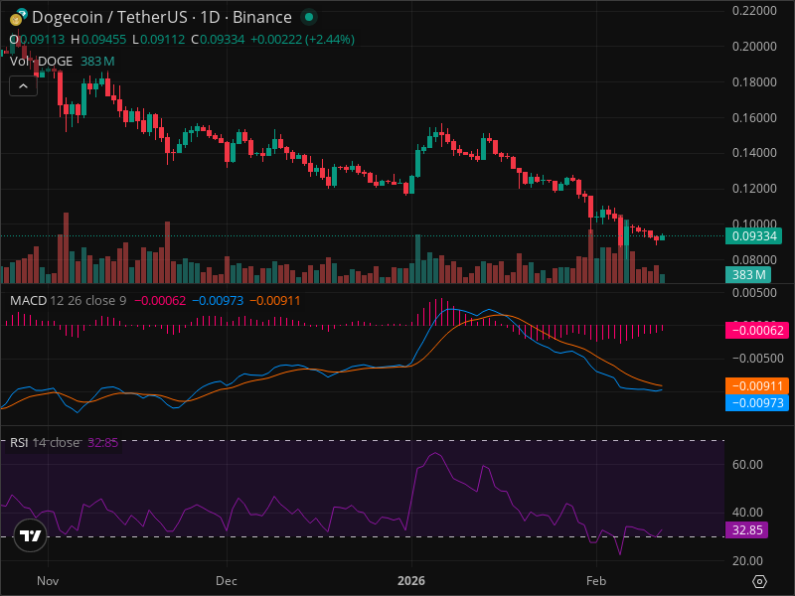This screenshot has height=596, width=795.
Task: Click the 0.22000 price axis label
Action: coord(754,11)
